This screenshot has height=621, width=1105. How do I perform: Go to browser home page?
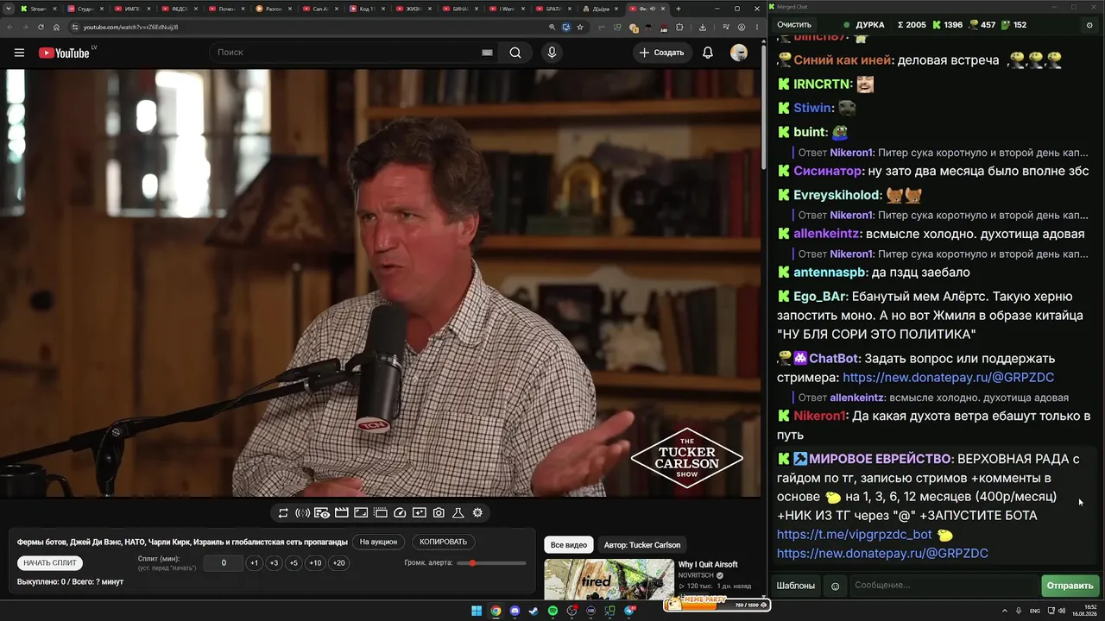click(58, 27)
